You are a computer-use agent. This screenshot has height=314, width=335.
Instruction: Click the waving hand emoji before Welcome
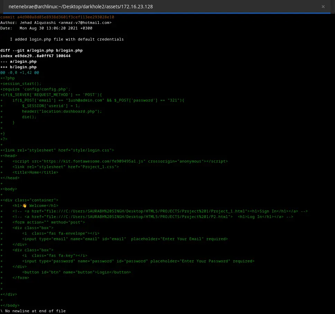(25, 206)
